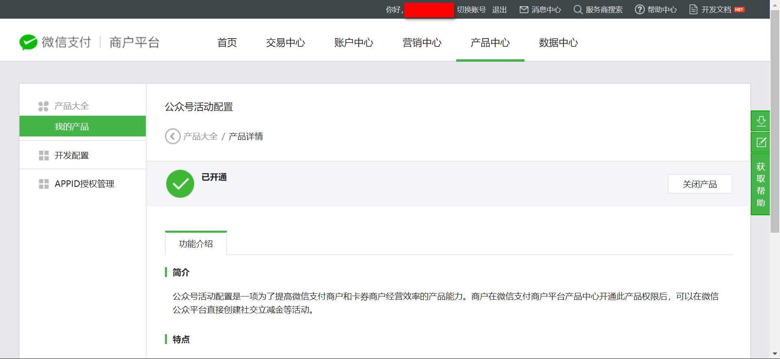Open the 获取帮助 side tab
This screenshot has width=780, height=359.
point(760,184)
